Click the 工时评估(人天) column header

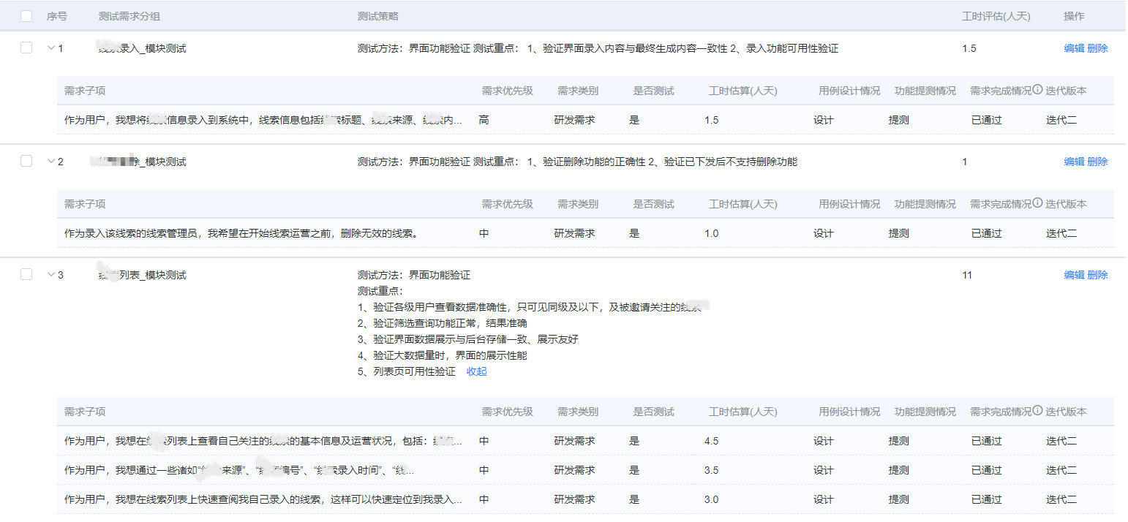pyautogui.click(x=996, y=16)
